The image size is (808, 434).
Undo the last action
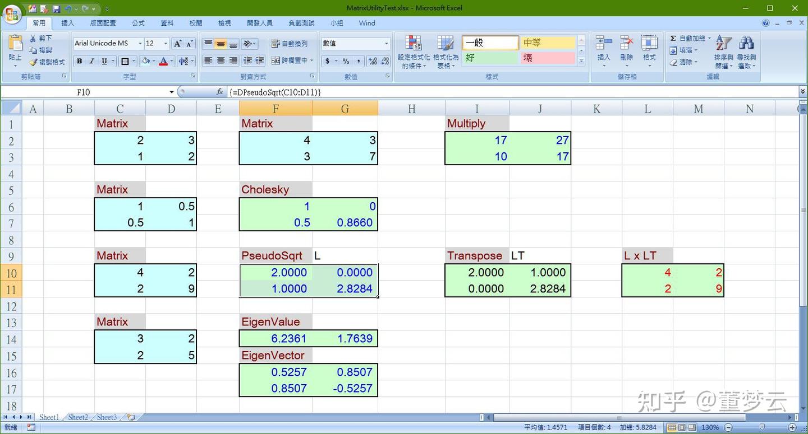(x=68, y=8)
